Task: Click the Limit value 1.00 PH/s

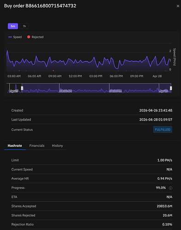Action: tap(165, 160)
